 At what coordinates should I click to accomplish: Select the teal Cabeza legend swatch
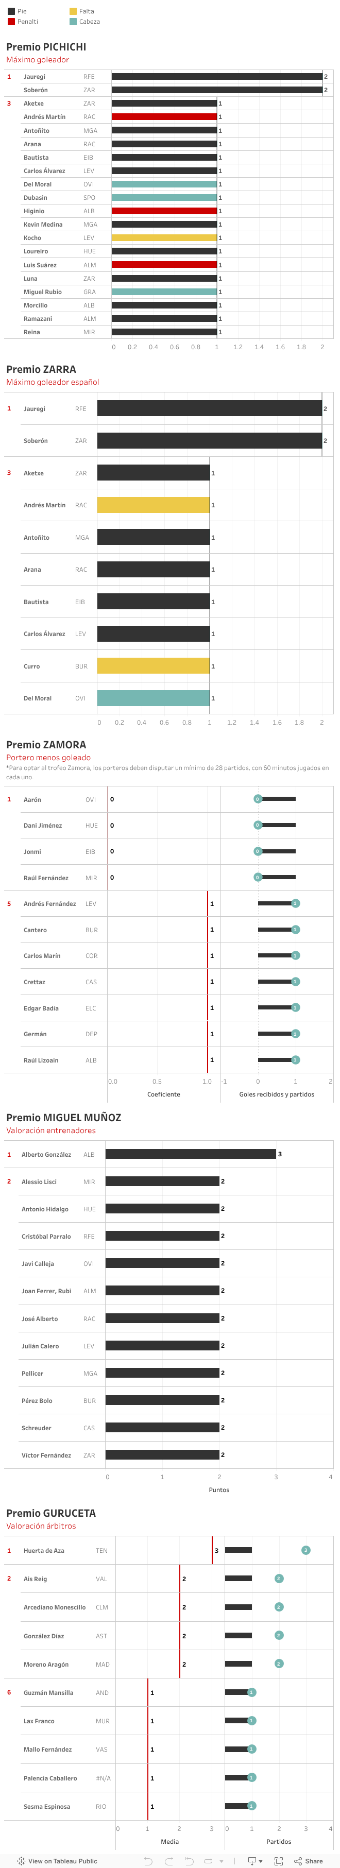[x=73, y=22]
